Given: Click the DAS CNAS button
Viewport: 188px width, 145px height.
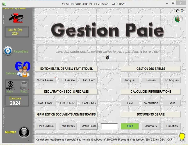Looking at the screenshot, I should pos(46,103).
